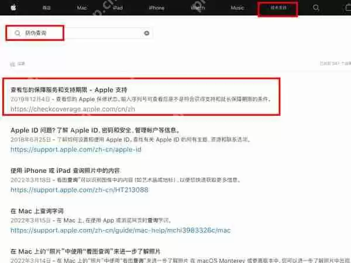Go to the Mac navigation item
Viewport: 351px width, 263px height.
click(x=82, y=8)
